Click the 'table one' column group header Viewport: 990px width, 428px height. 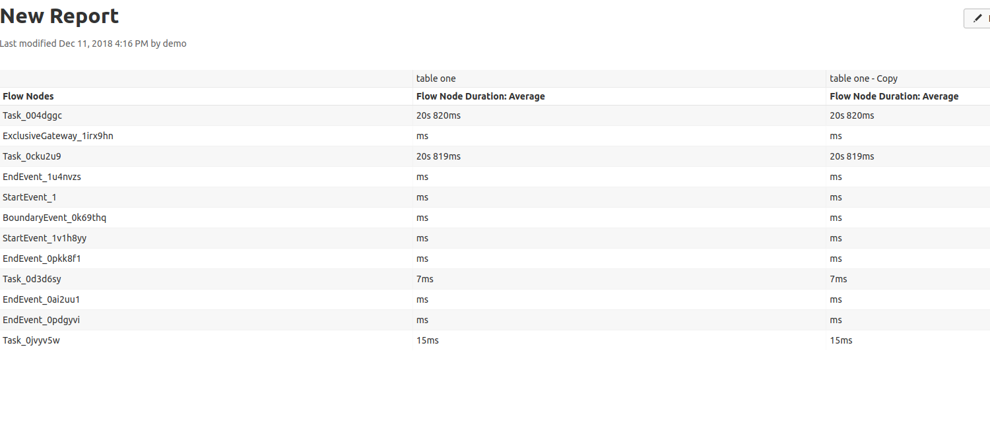pyautogui.click(x=436, y=78)
